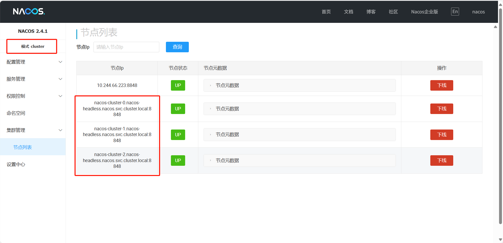503x243 pixels.
Task: Click the inner content scrollbar up arrow
Action: click(495, 27)
